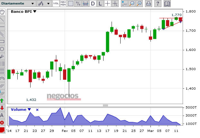Click the Mar date axis label
The width and height of the screenshot is (200, 138).
(150, 131)
